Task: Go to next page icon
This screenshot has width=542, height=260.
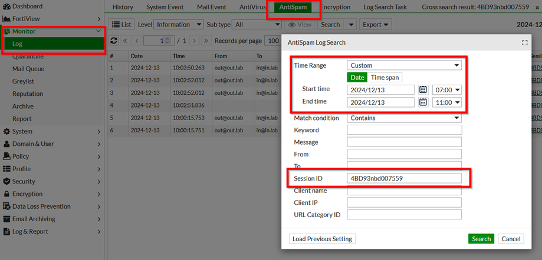Action: (194, 41)
